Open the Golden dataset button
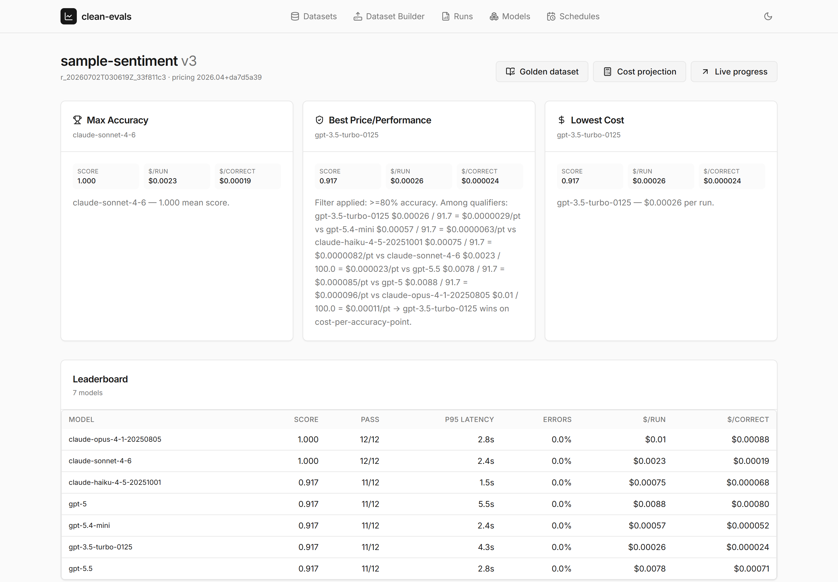Image resolution: width=838 pixels, height=582 pixels. 542,72
